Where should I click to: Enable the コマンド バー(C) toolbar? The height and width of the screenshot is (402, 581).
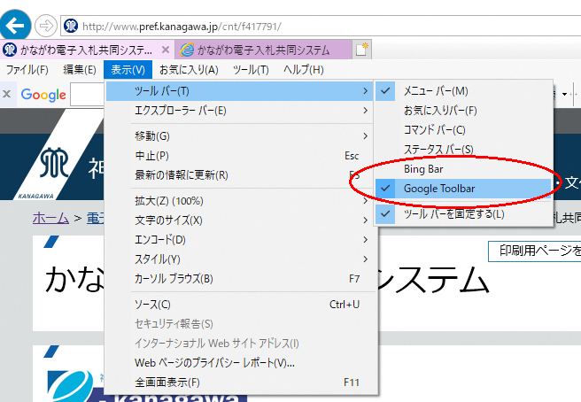tap(463, 130)
